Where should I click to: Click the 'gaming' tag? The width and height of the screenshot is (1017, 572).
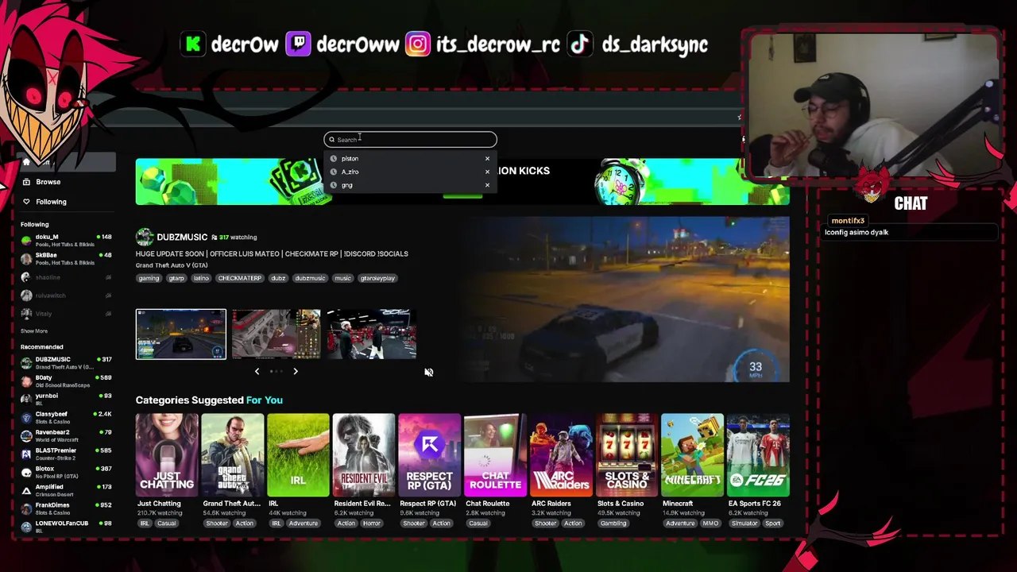[149, 278]
